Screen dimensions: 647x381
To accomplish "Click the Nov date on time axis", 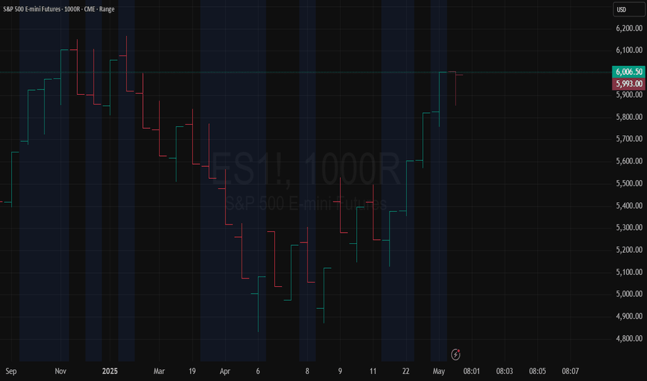I will click(60, 371).
